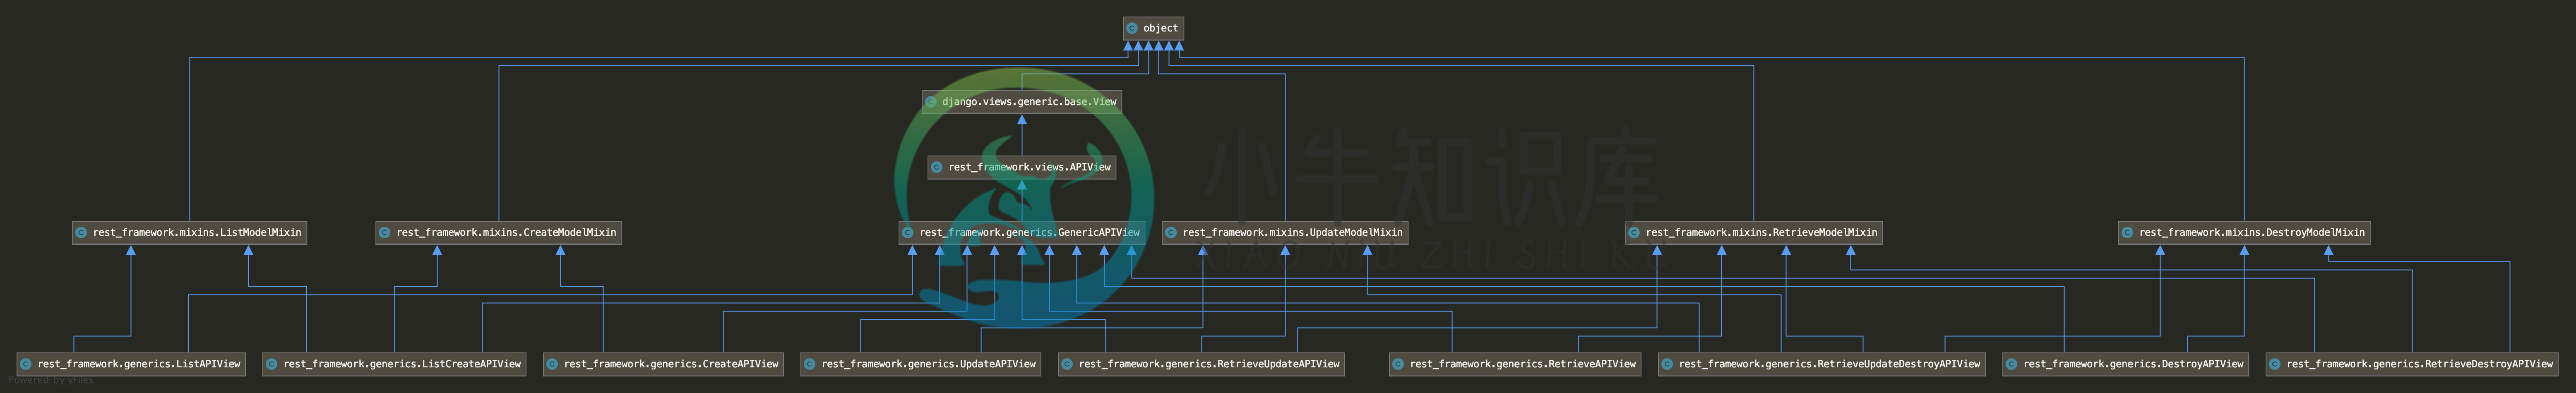
Task: Click the class icon beside object
Action: [1132, 28]
